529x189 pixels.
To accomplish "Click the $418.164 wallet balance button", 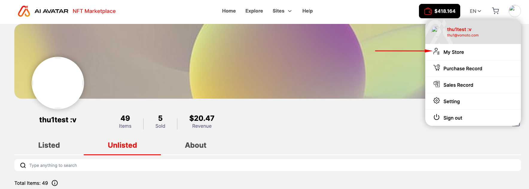I will tap(440, 11).
